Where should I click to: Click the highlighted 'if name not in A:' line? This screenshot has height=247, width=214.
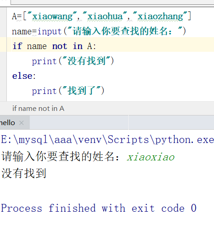point(54,46)
